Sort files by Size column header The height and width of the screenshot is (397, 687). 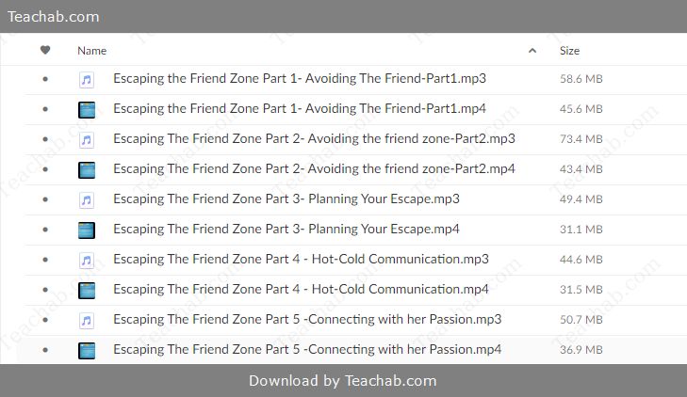569,51
